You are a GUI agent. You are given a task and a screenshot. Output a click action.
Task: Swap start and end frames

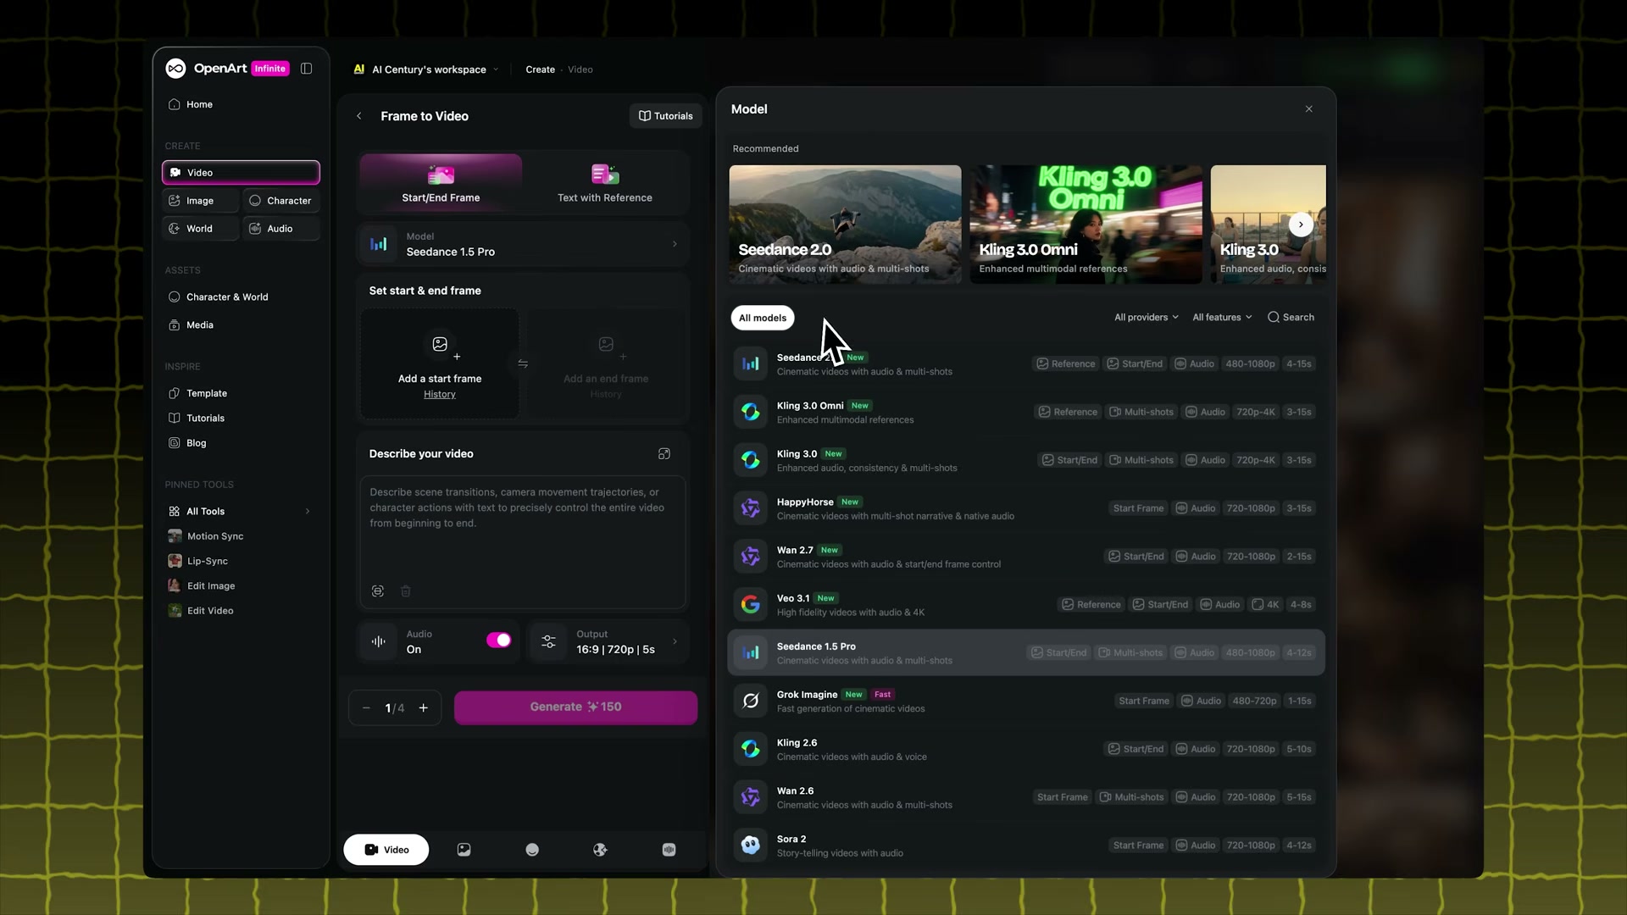pyautogui.click(x=523, y=363)
